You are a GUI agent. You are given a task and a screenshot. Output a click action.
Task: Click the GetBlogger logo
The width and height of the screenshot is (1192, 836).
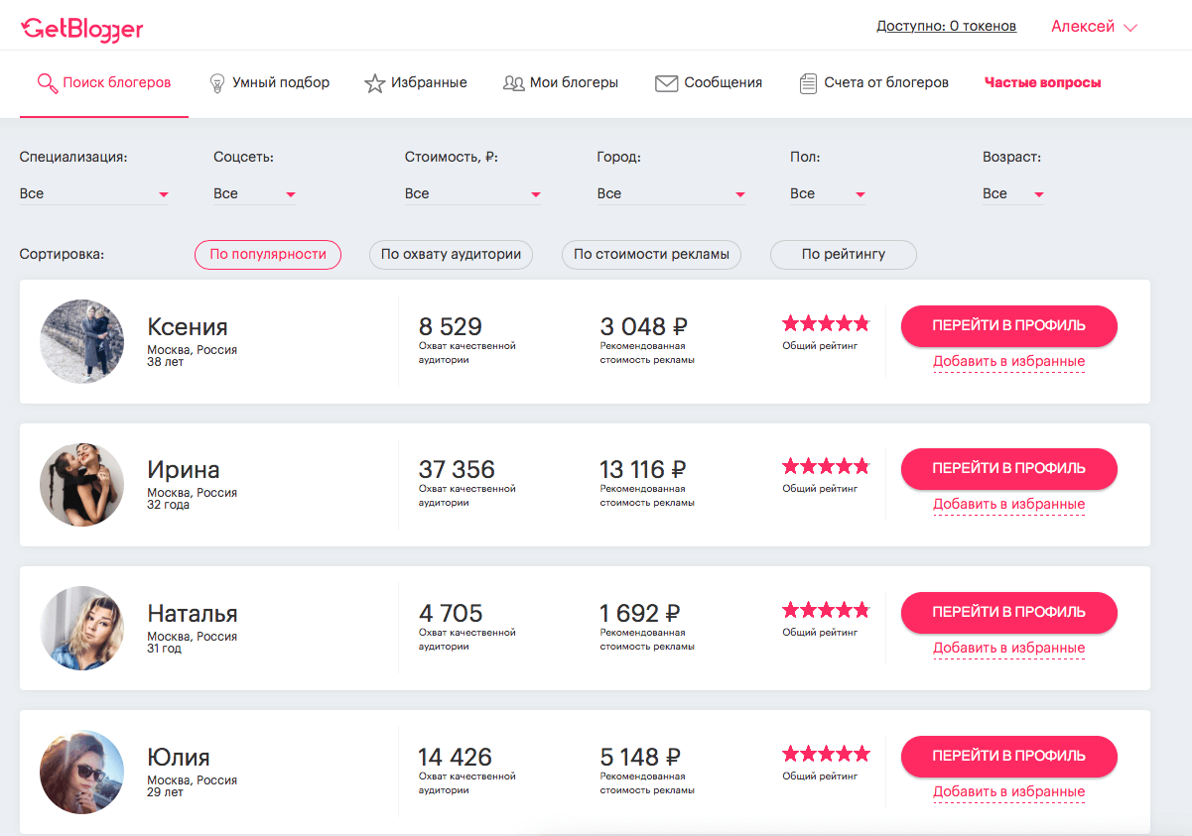[82, 29]
